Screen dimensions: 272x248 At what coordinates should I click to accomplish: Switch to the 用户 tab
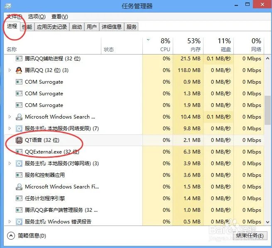tap(92, 27)
